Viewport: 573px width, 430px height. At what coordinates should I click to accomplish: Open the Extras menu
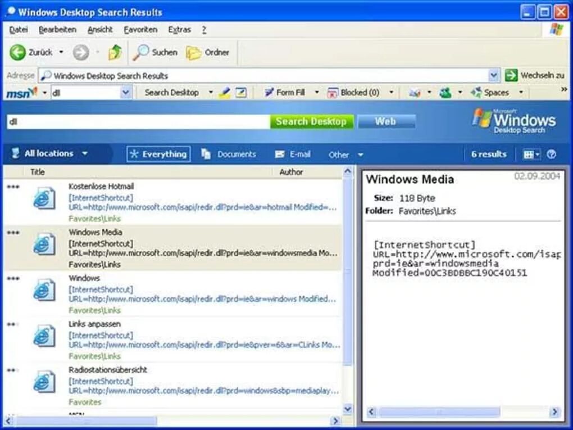[x=179, y=29]
